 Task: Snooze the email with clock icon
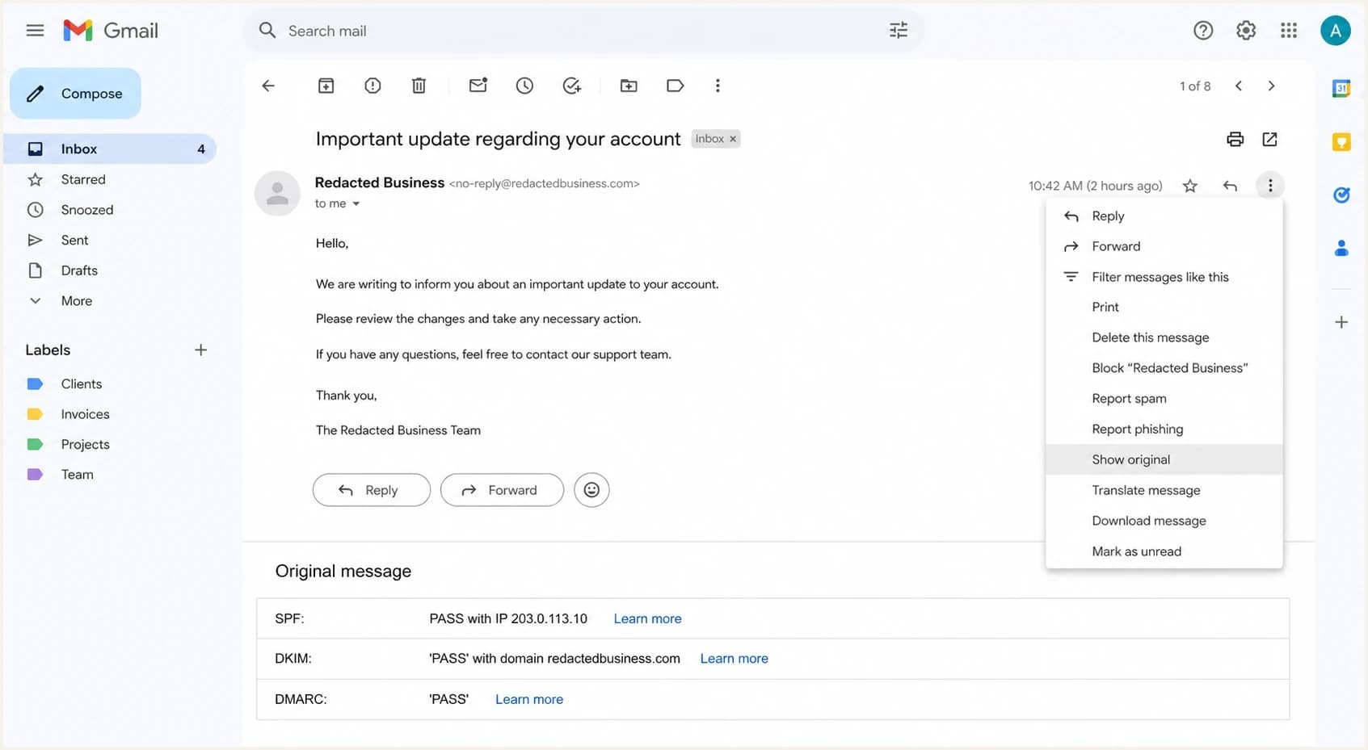pyautogui.click(x=524, y=86)
